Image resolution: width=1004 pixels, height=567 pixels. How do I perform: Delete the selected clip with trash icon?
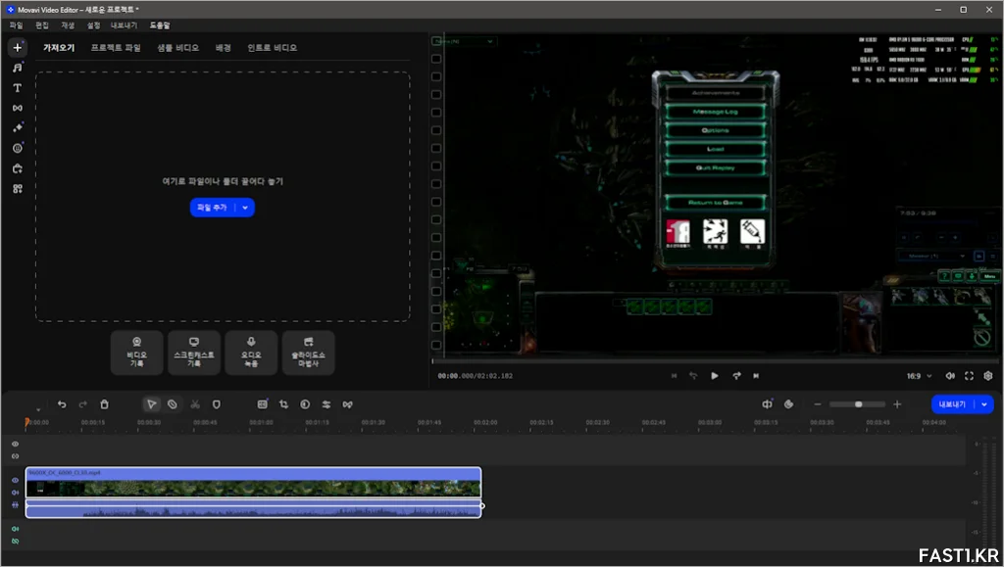pos(104,404)
